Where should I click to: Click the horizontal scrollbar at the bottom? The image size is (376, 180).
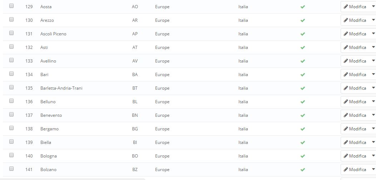[x=71, y=179]
